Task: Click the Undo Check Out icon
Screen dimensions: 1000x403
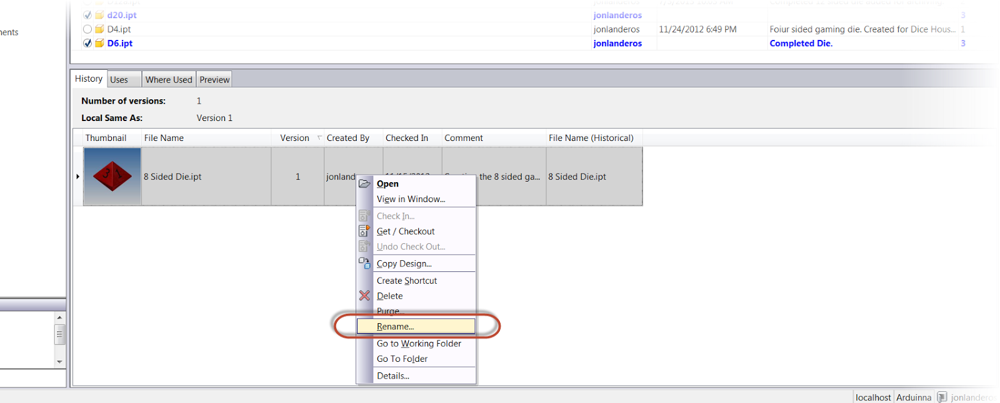Action: pos(364,246)
